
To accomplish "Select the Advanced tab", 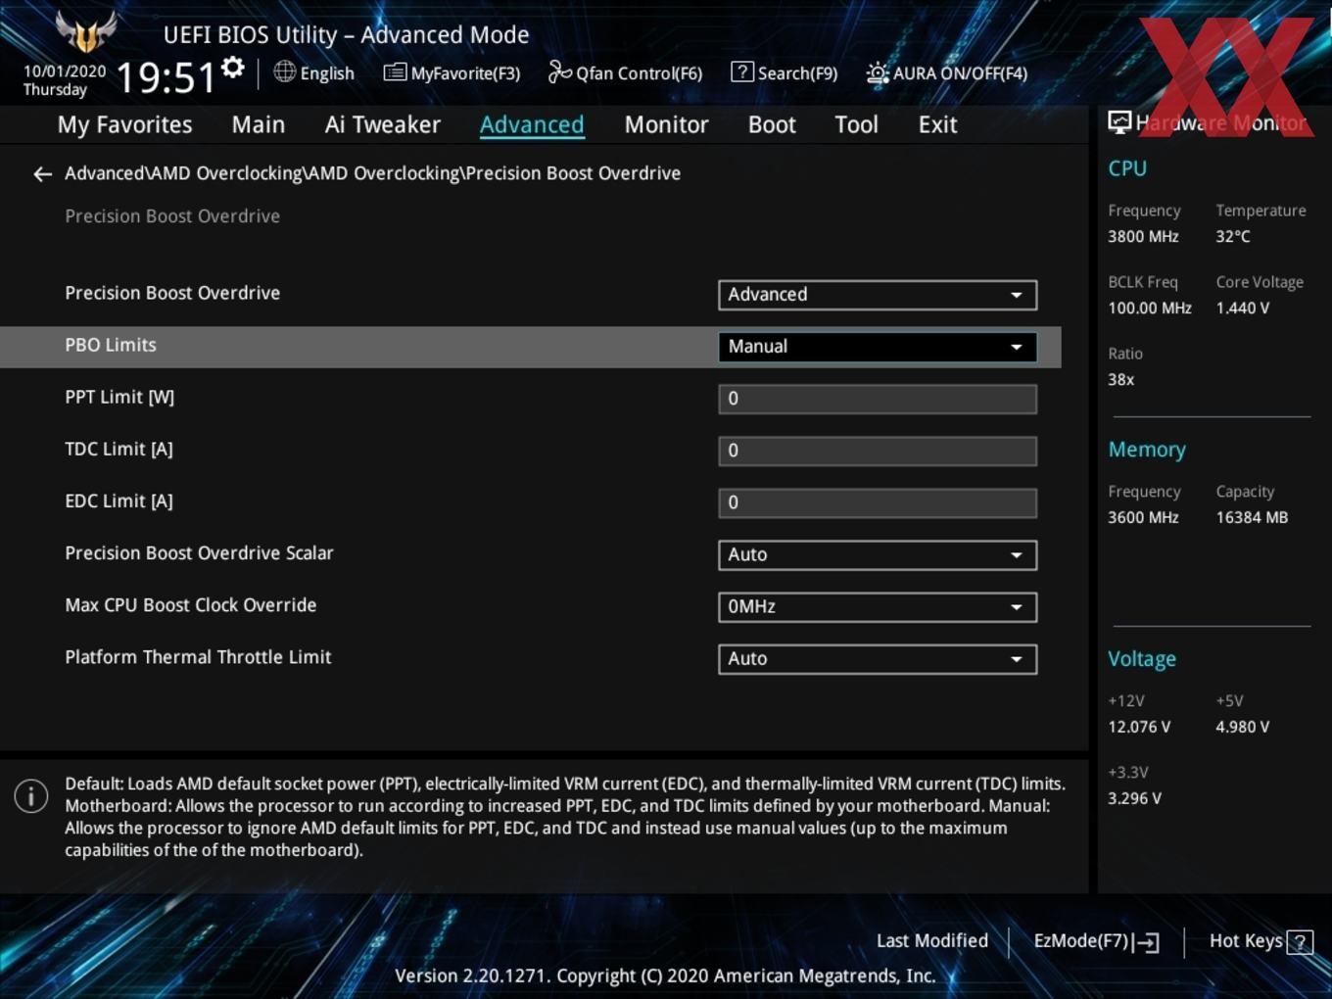I will [532, 124].
